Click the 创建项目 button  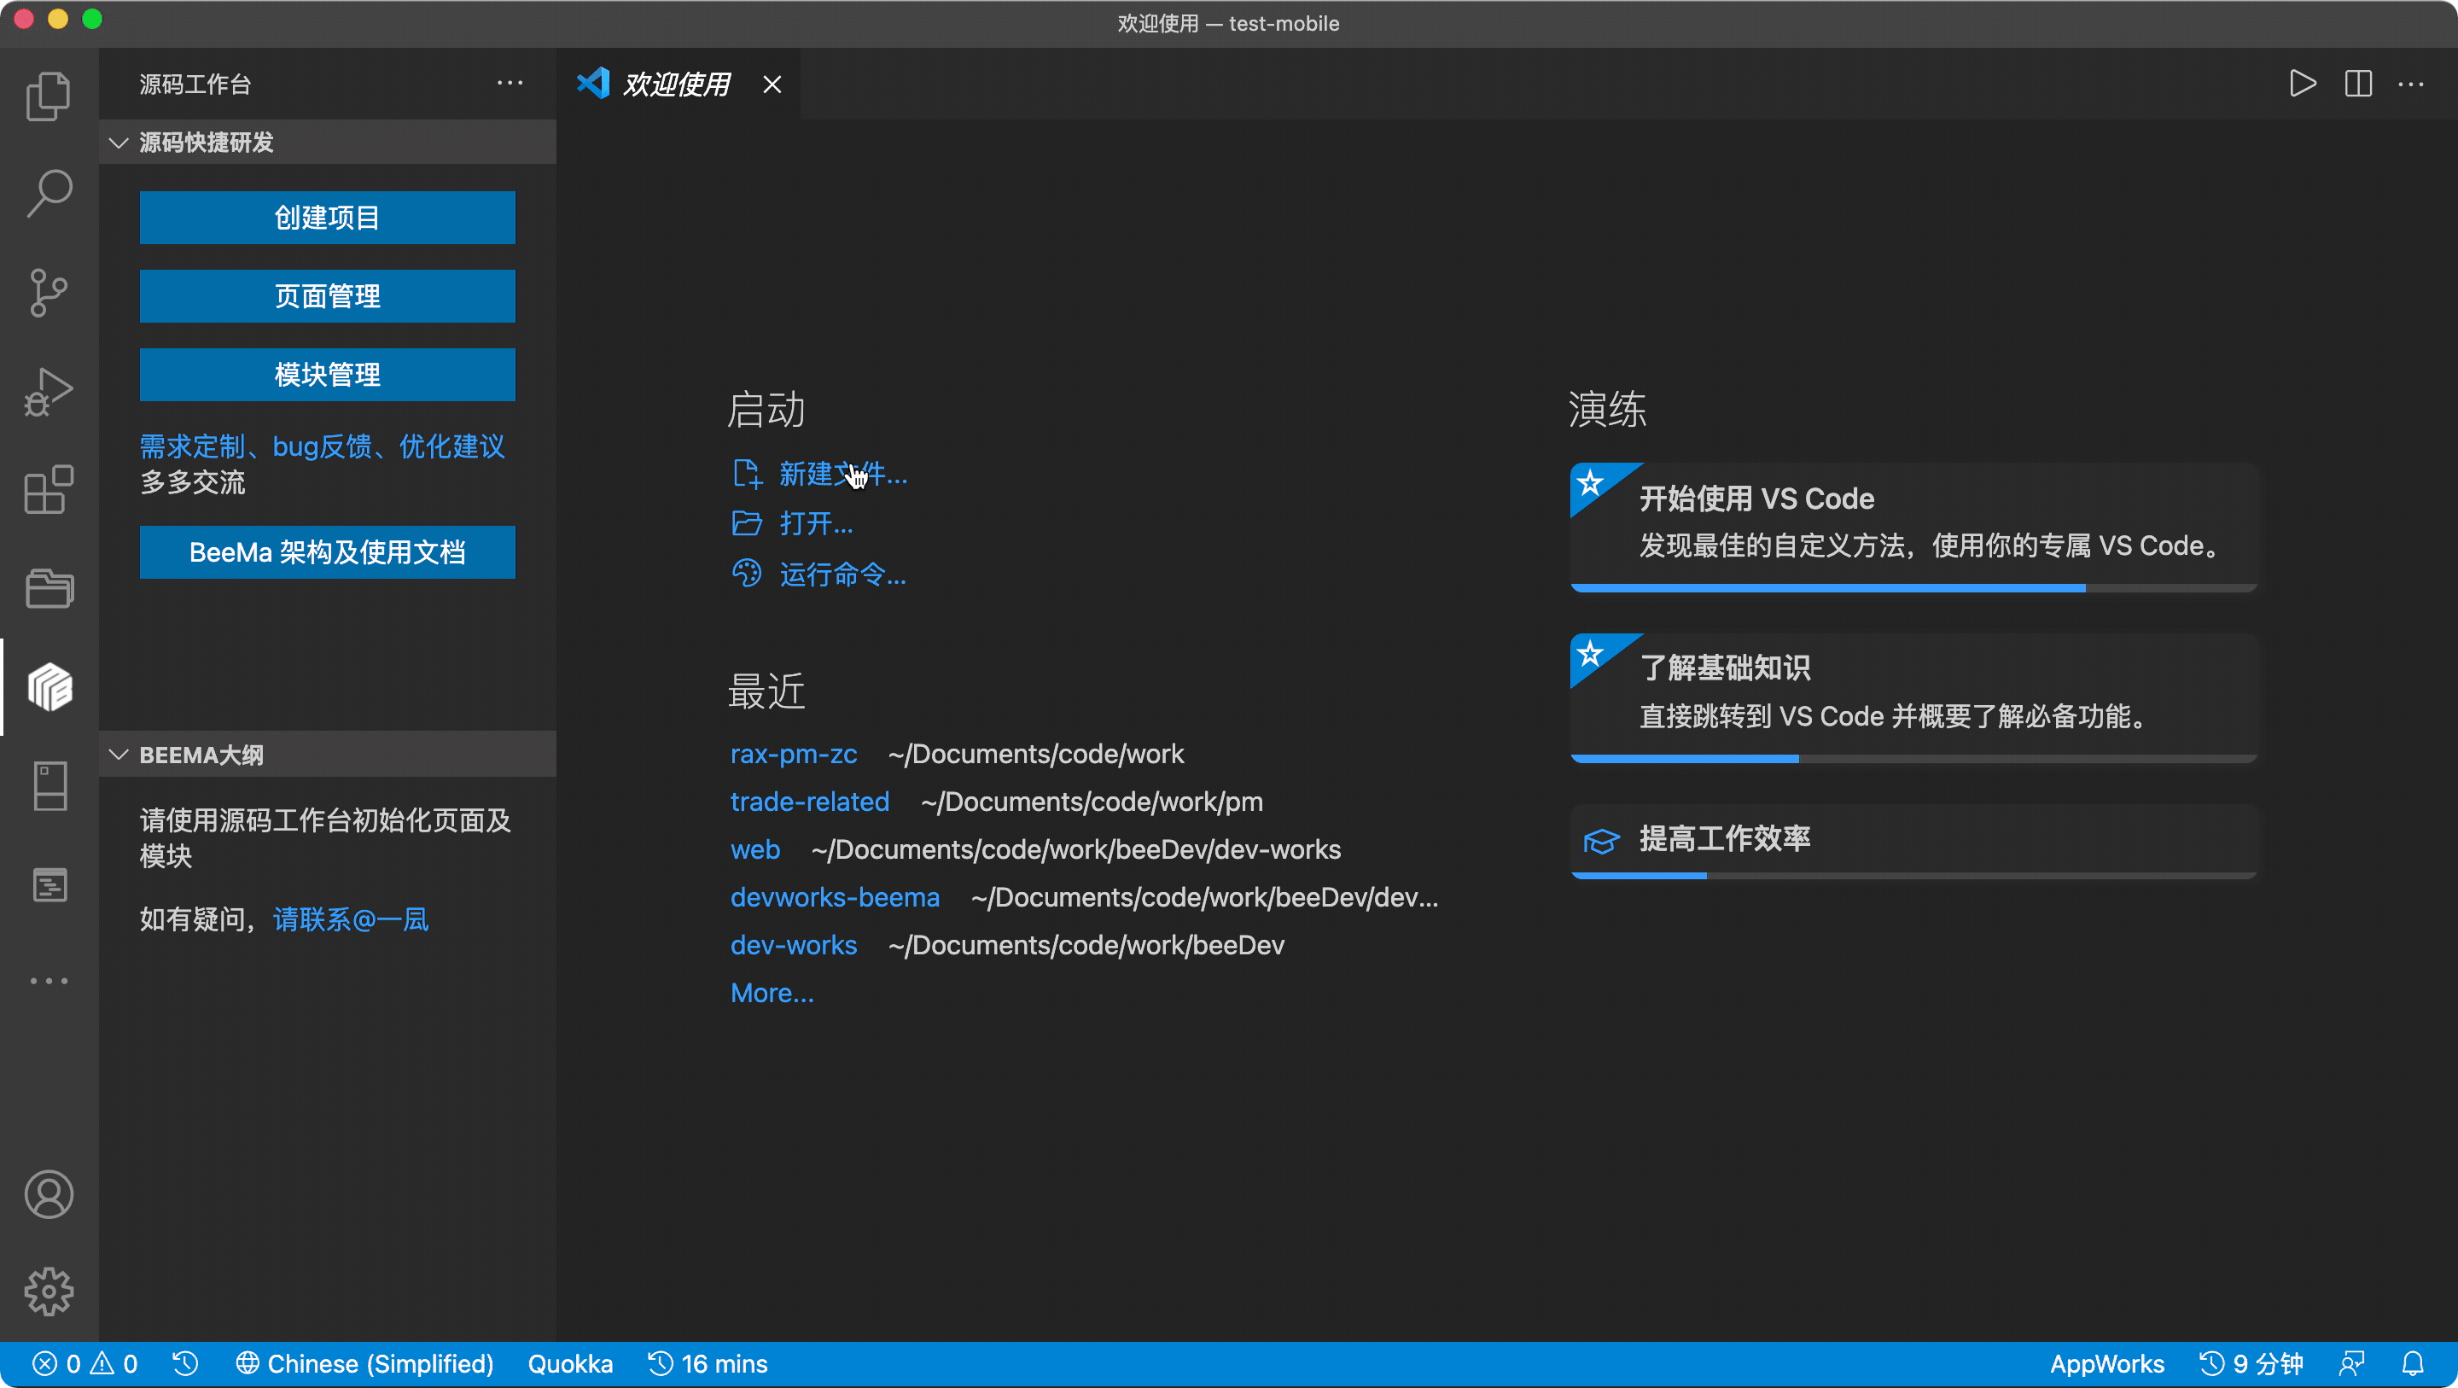[x=327, y=218]
